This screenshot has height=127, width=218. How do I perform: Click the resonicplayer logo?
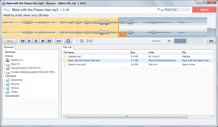174,10
